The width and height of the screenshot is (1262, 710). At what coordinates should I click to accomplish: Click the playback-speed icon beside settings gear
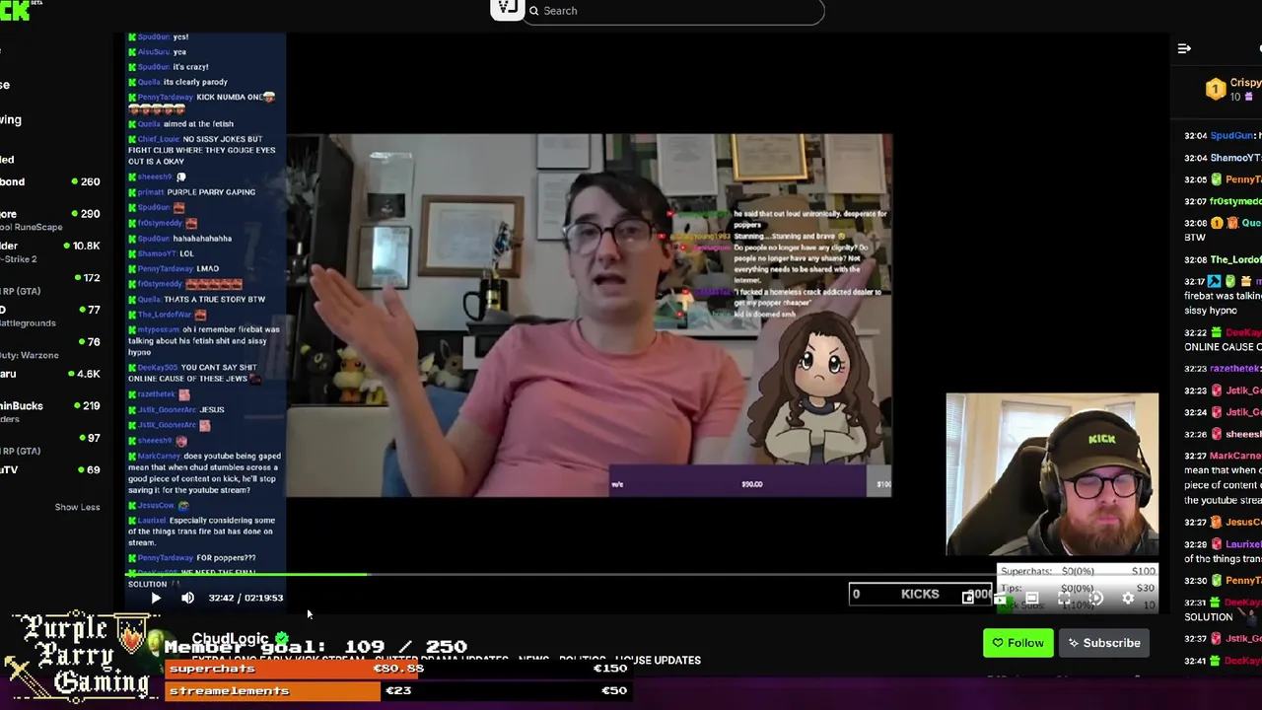click(1095, 598)
